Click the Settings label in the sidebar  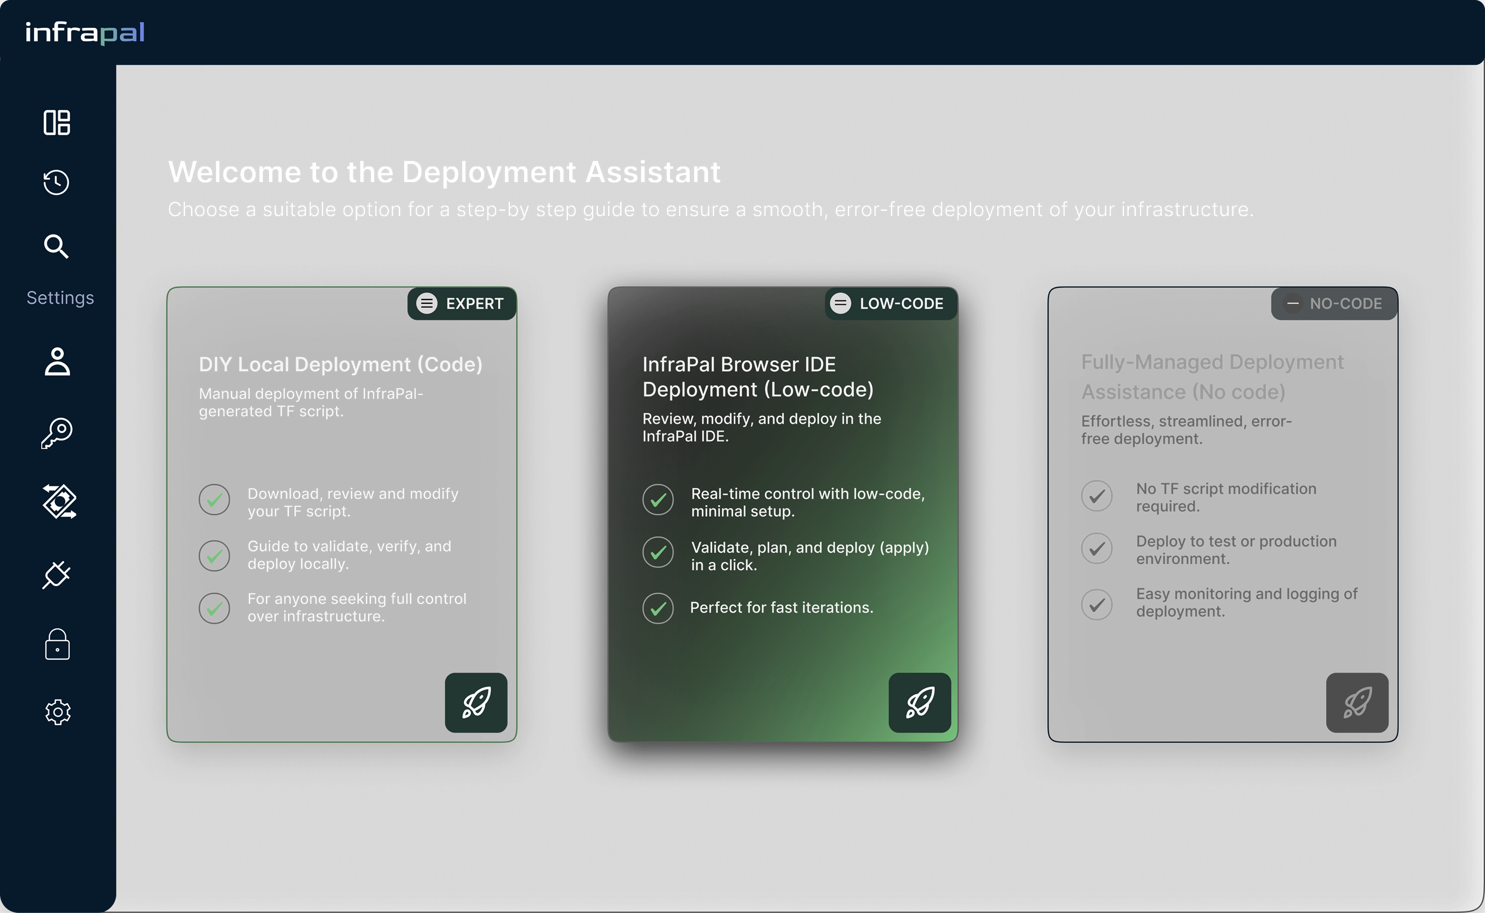tap(60, 298)
